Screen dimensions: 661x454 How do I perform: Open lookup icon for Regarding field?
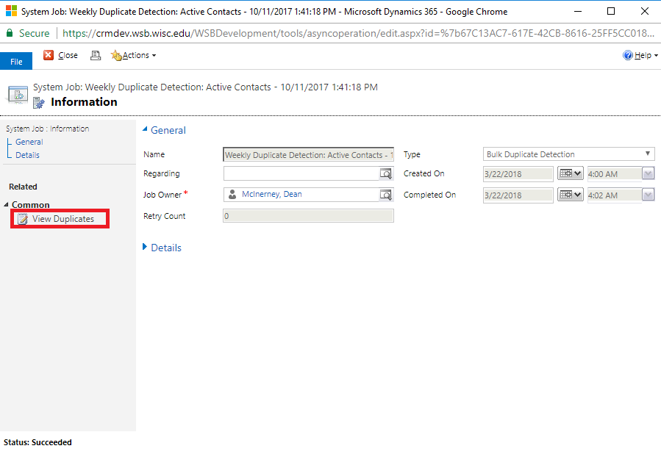pos(386,174)
